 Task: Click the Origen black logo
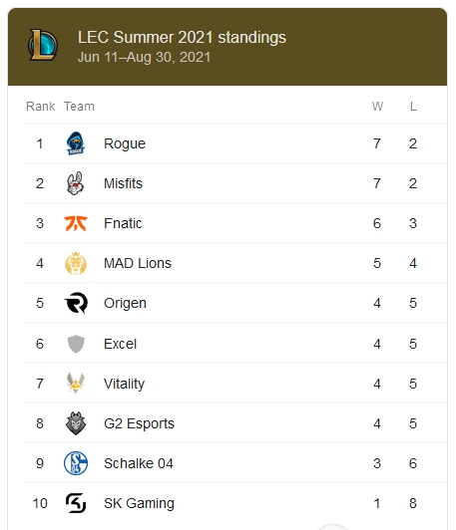[76, 303]
